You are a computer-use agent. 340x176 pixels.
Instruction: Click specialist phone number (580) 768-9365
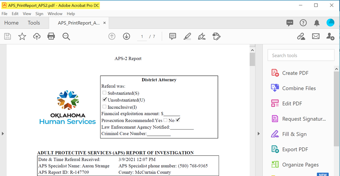point(193,166)
